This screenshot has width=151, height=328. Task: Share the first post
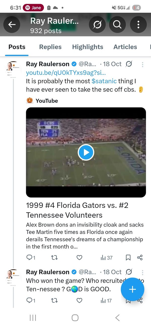click(140, 258)
